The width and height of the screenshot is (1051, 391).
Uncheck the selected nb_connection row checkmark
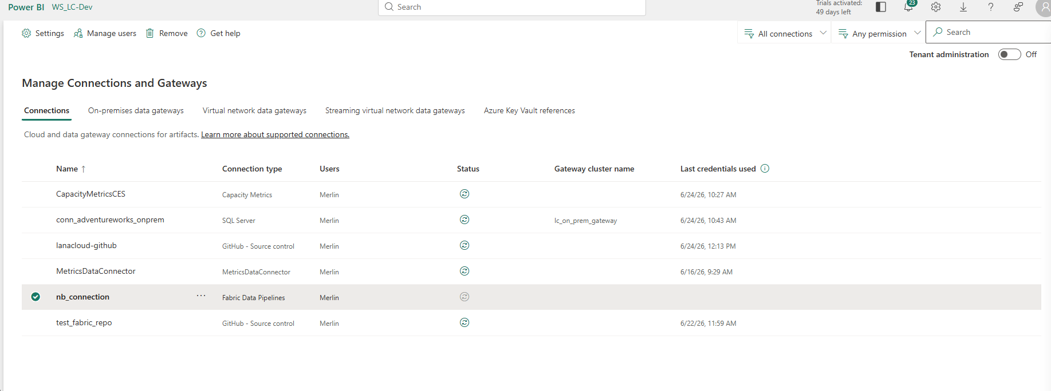click(x=36, y=297)
